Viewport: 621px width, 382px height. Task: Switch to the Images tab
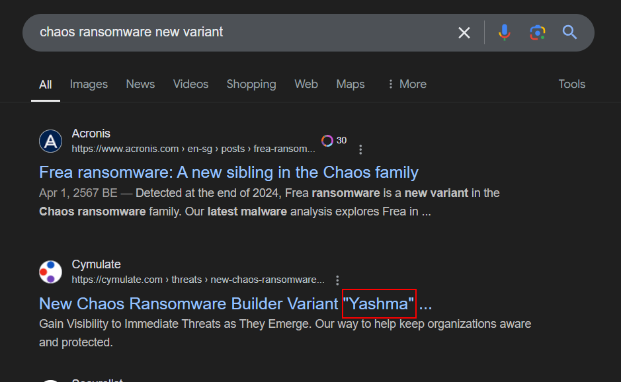click(x=89, y=84)
